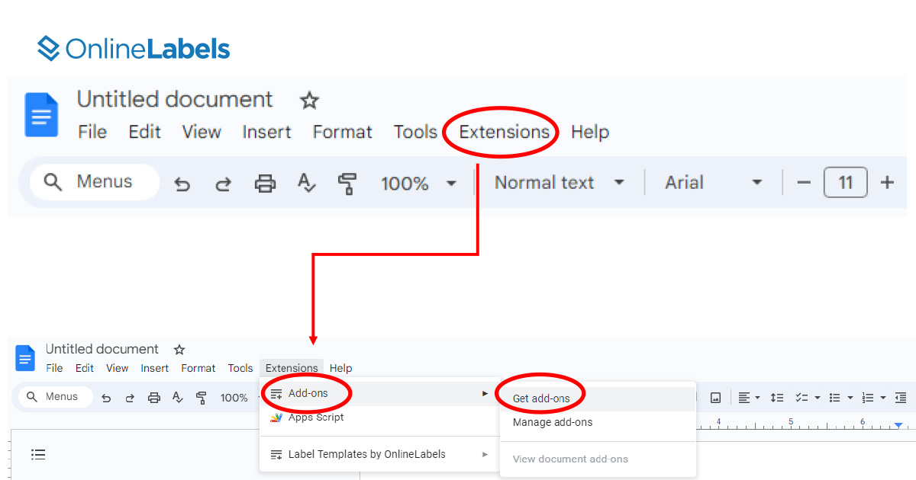The width and height of the screenshot is (916, 480).
Task: Click Redo in the lower screenshot toolbar
Action: click(x=130, y=398)
